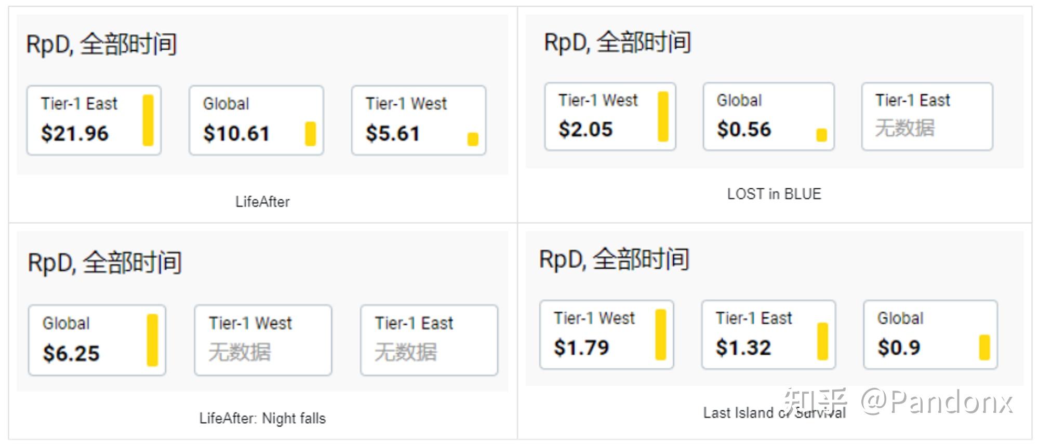Select LOST in BLUE Global $0.56 card

pyautogui.click(x=768, y=117)
